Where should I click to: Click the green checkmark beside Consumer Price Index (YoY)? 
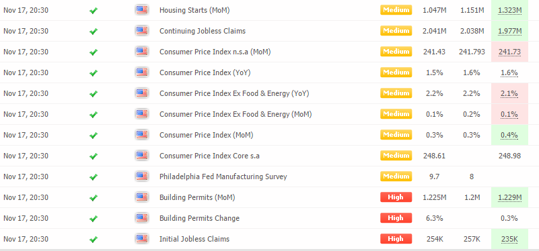tap(93, 73)
